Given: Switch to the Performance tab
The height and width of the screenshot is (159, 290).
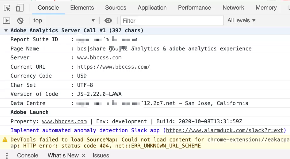Looking at the screenshot, I should (195, 8).
